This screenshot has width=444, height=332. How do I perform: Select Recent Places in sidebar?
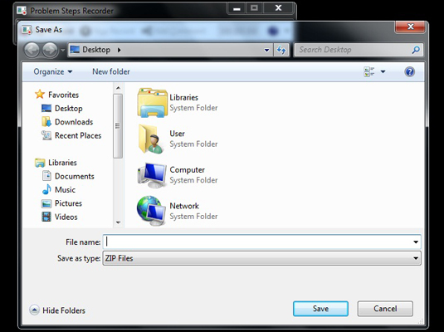[78, 135]
